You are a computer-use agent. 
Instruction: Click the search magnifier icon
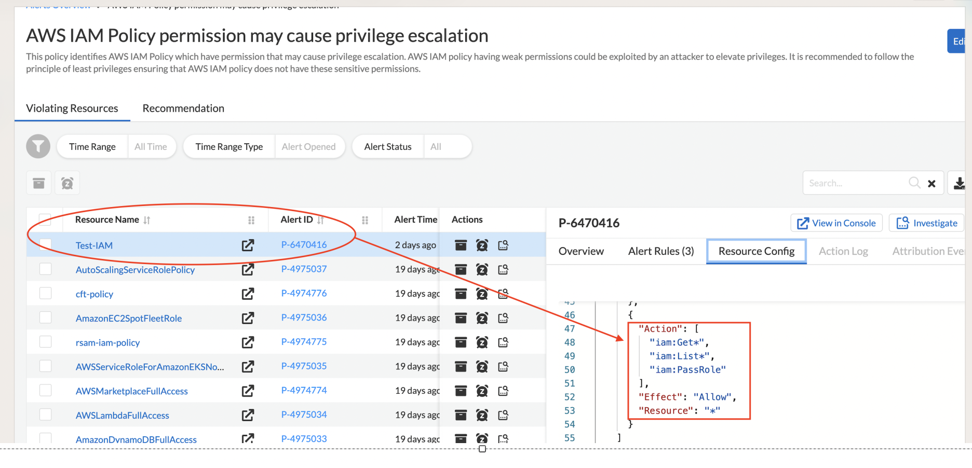click(x=914, y=183)
